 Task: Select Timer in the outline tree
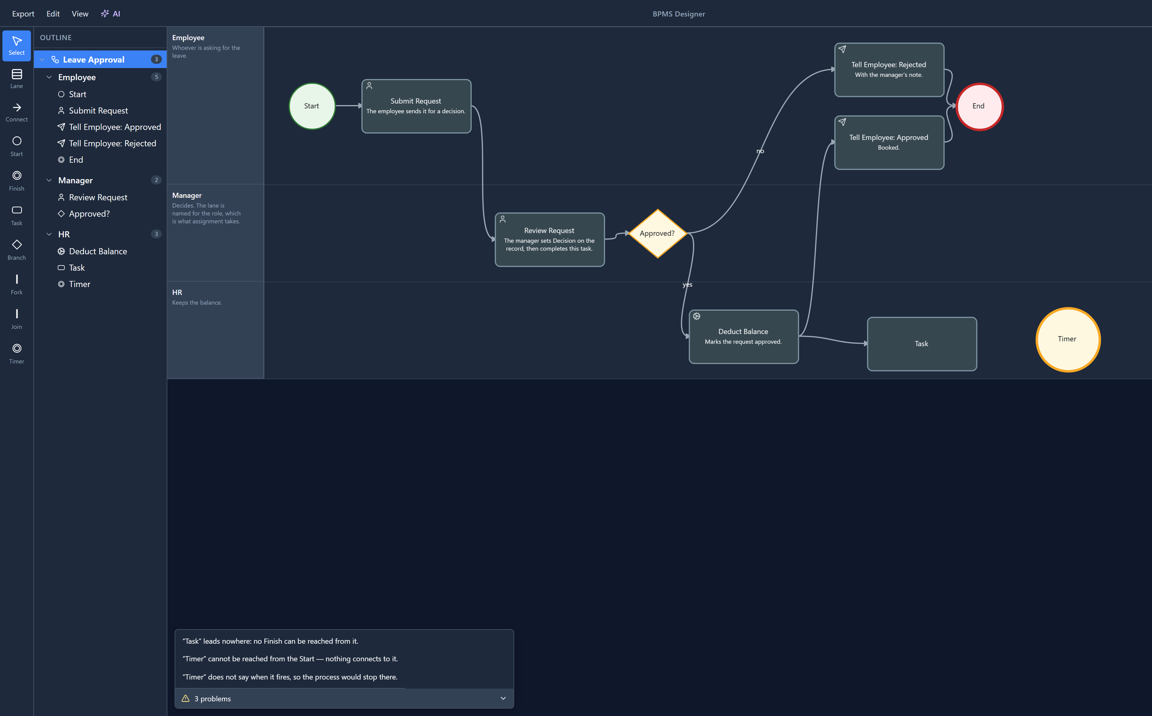pos(100,284)
